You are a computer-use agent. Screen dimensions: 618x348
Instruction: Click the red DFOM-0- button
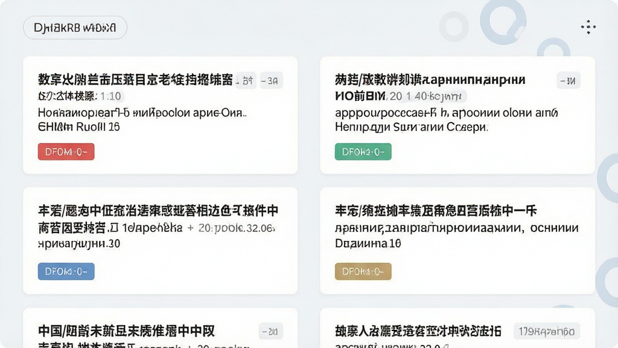tap(66, 152)
